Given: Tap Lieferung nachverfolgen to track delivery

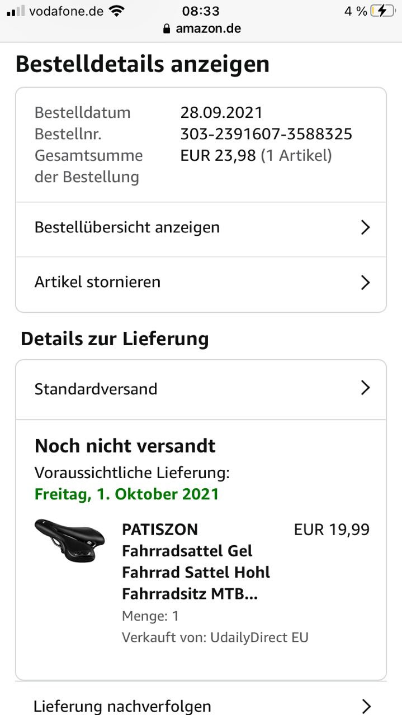Looking at the screenshot, I should 201,703.
